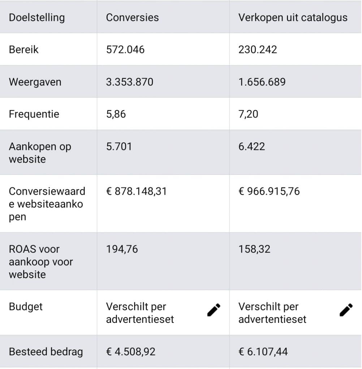Image resolution: width=362 pixels, height=369 pixels.
Task: Edit budget for Conversies campaign pencil icon
Action: 214,310
